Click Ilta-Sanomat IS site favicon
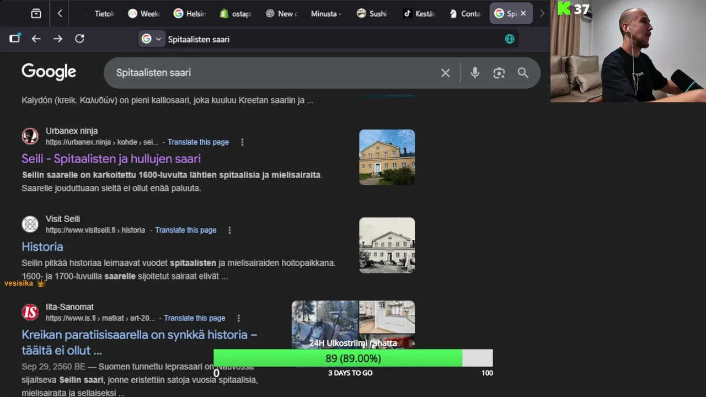The image size is (706, 397). [30, 312]
